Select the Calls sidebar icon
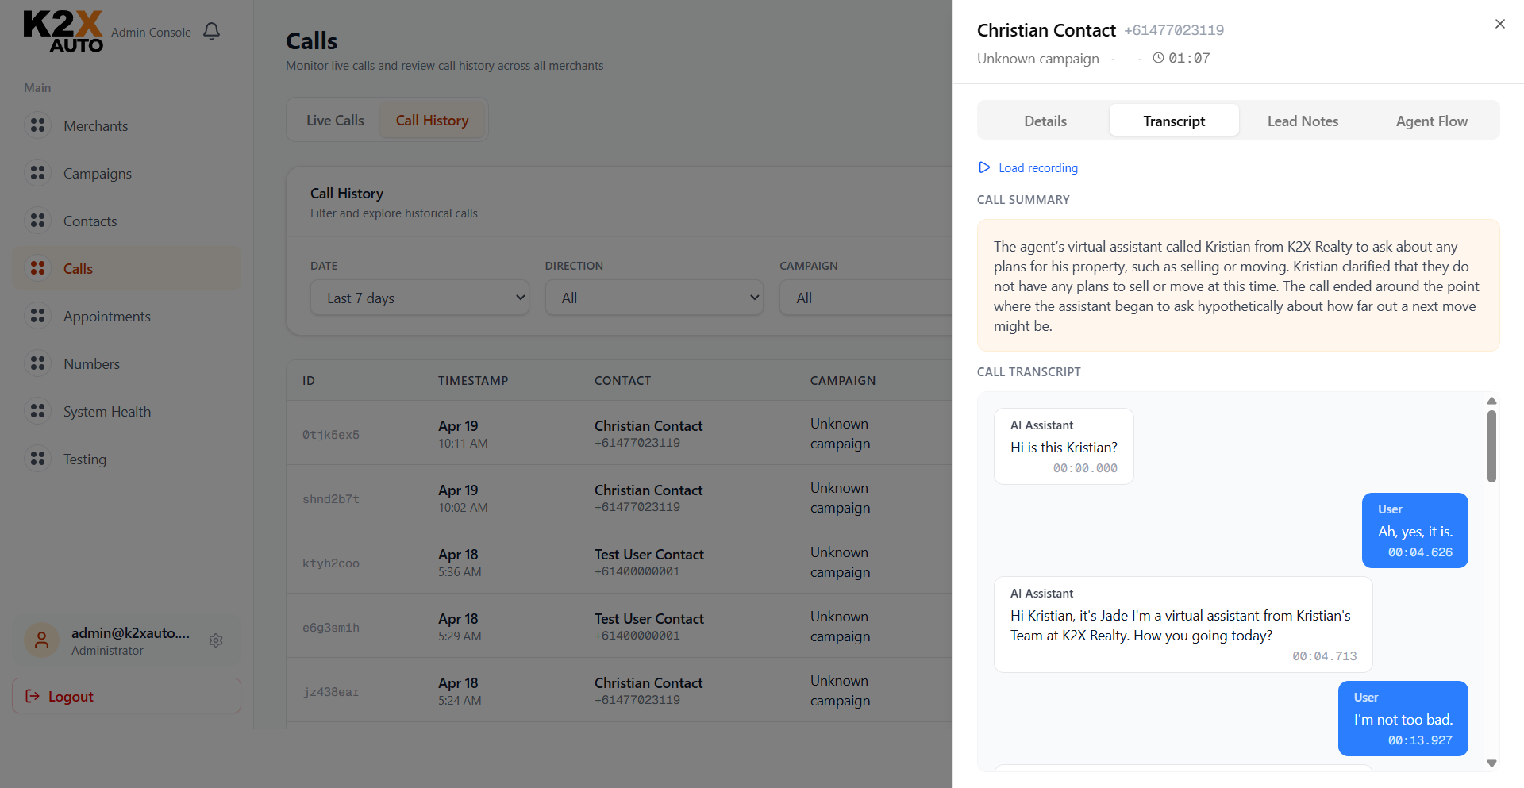Screen dimensions: 1524x788 coord(37,268)
